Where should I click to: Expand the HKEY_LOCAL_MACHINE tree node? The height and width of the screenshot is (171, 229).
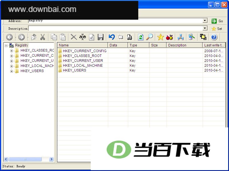click(11, 66)
